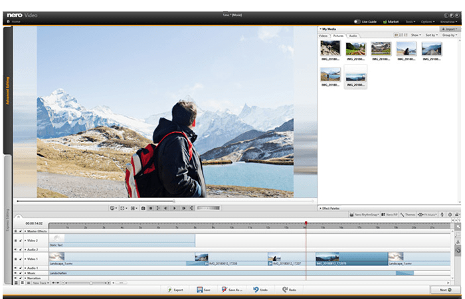The width and height of the screenshot is (465, 299).
Task: Switch to Express Editing side tab
Action: 8,220
